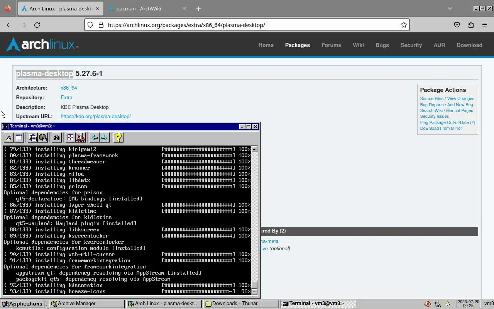Viewport: 494px width, 309px height.
Task: Click the muted volume tray icon
Action: (428, 304)
